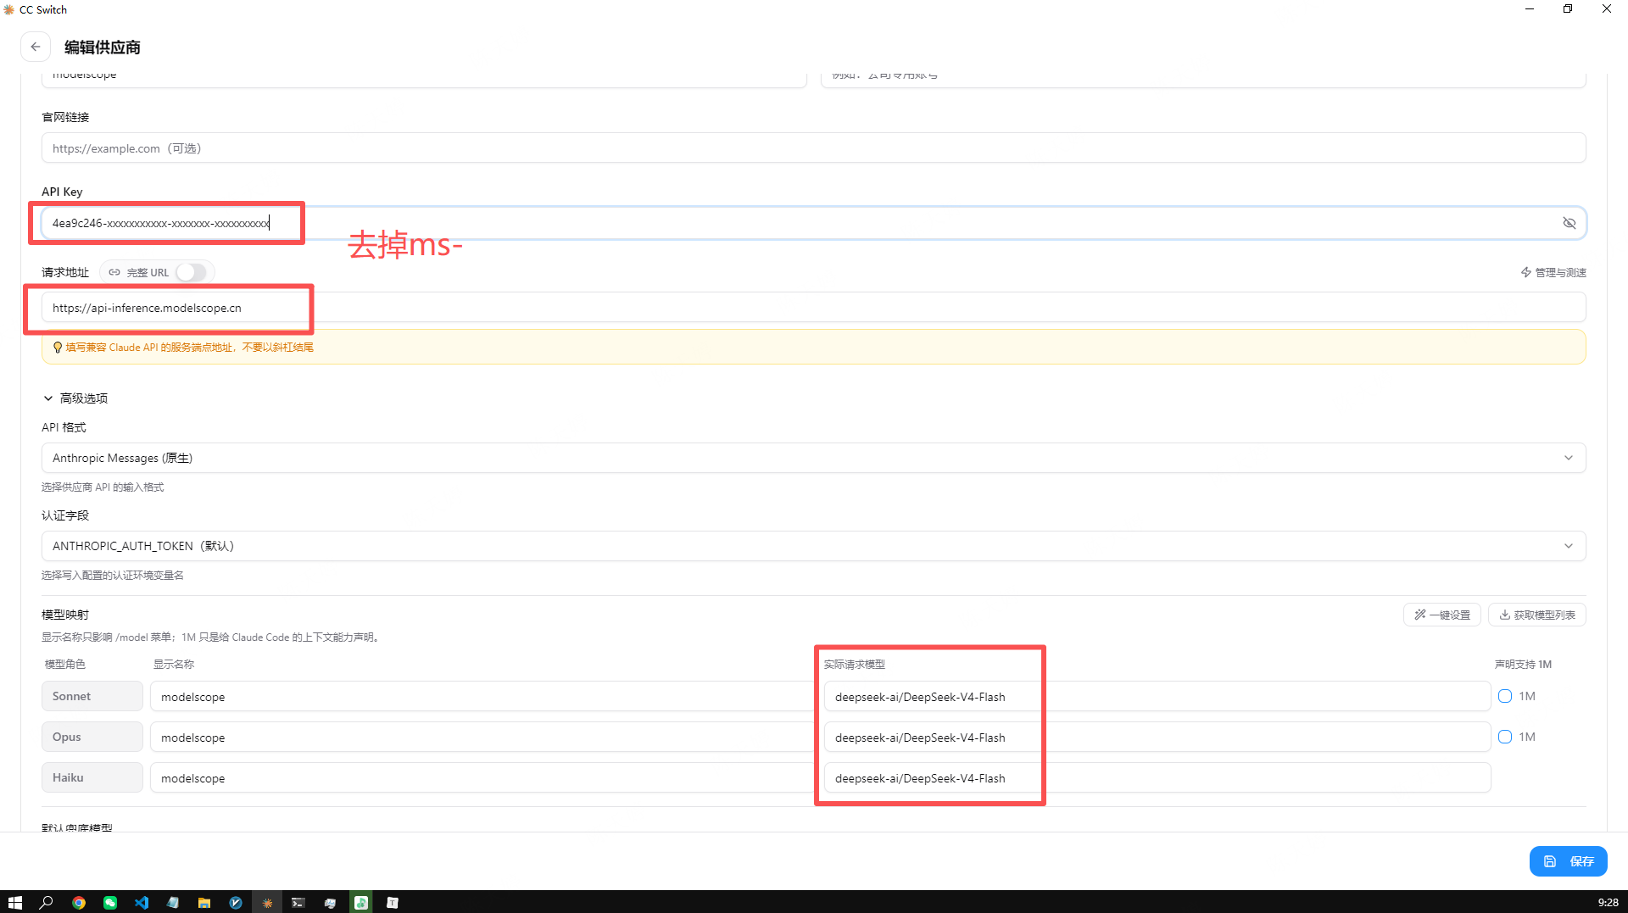Edit the Haiku display name field
This screenshot has height=913, width=1628.
pos(482,778)
